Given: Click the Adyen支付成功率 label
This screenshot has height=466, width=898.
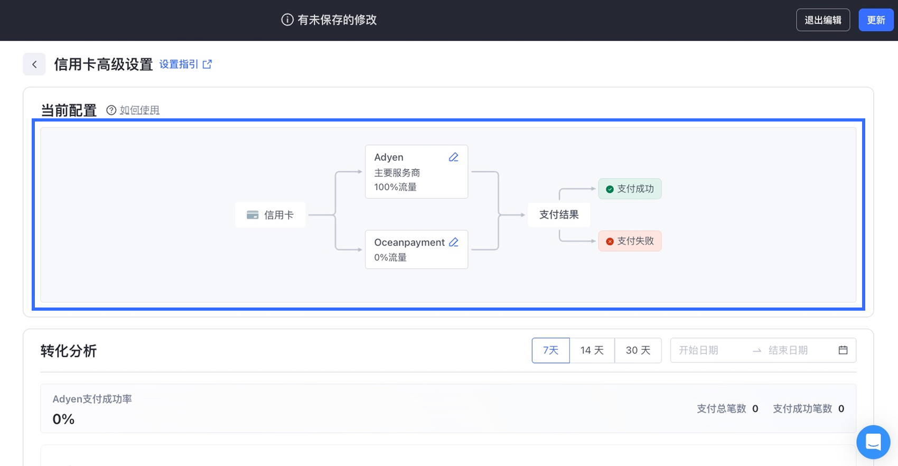Looking at the screenshot, I should click(x=92, y=399).
